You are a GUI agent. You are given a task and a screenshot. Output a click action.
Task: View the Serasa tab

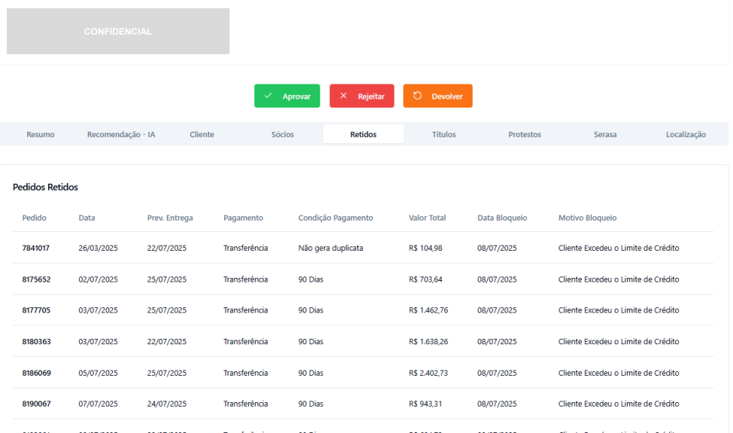click(605, 135)
